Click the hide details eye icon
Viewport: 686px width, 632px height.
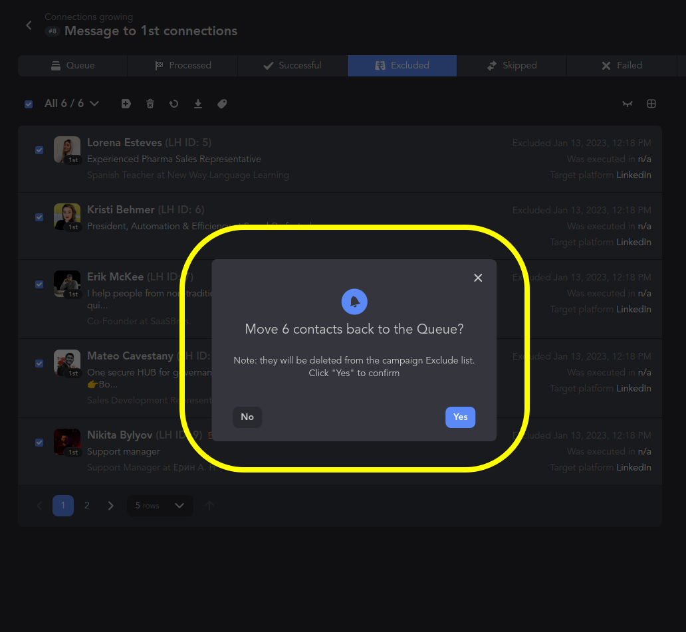click(627, 104)
